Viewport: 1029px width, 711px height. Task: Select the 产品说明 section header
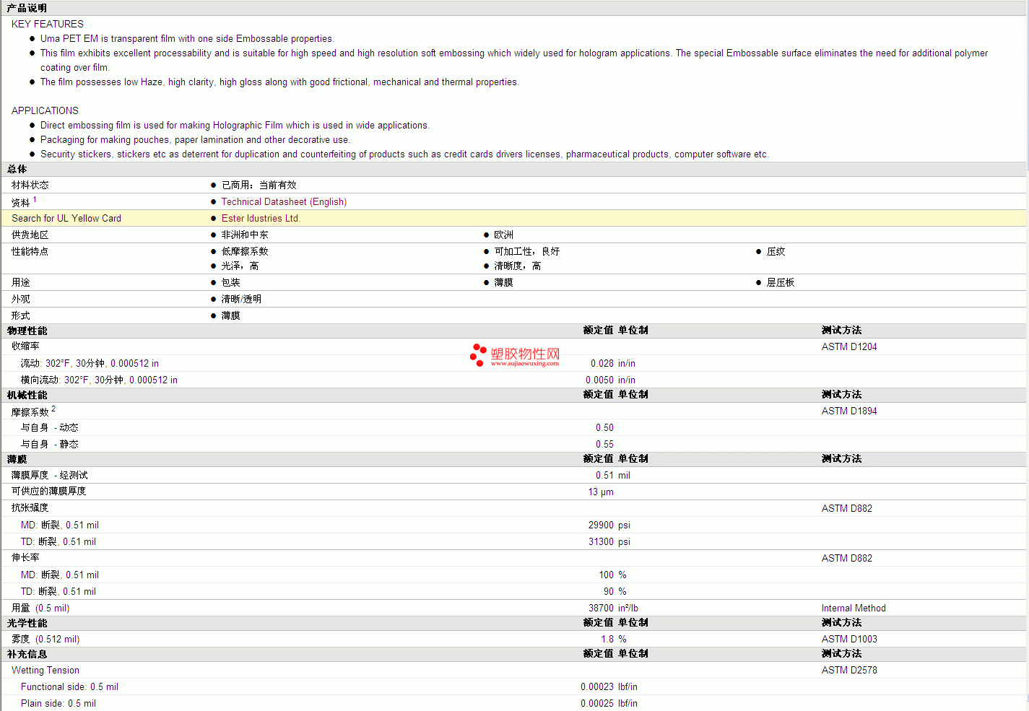(x=27, y=9)
